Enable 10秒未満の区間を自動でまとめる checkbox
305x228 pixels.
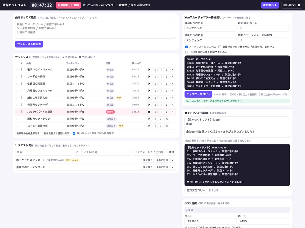coord(186,52)
